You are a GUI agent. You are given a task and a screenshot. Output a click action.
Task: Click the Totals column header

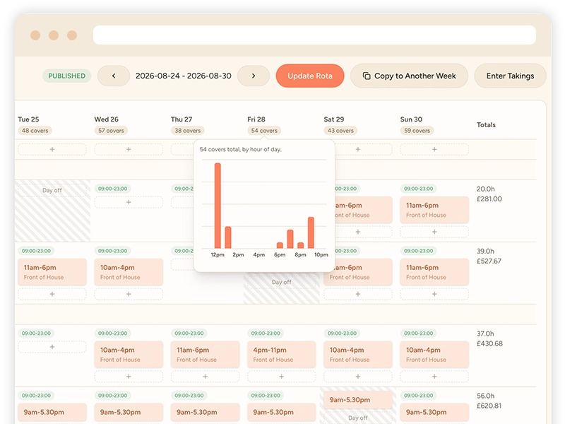tap(486, 125)
